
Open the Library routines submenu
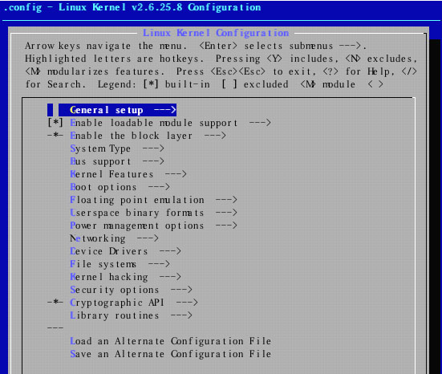(131, 315)
